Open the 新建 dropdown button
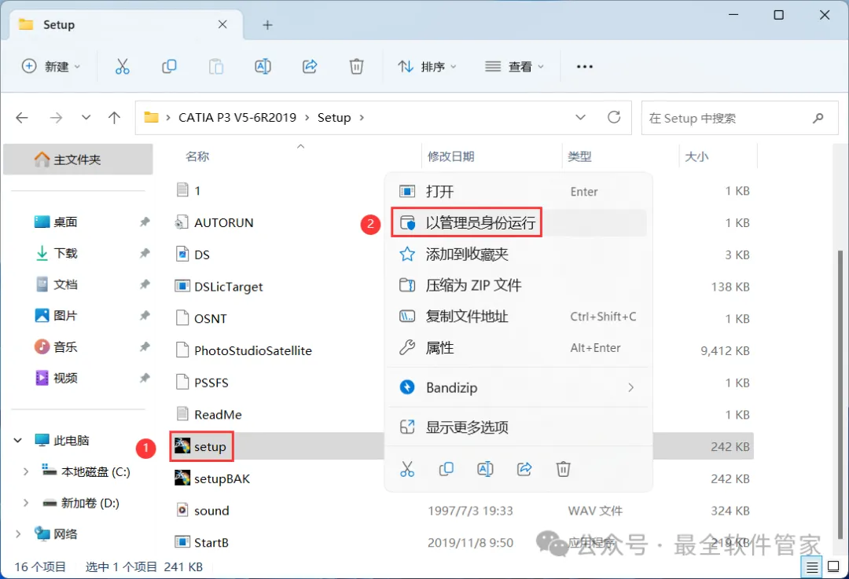The height and width of the screenshot is (579, 849). tap(51, 67)
